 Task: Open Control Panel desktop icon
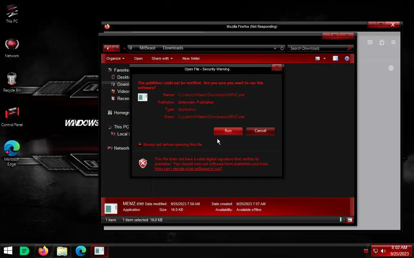(12, 117)
